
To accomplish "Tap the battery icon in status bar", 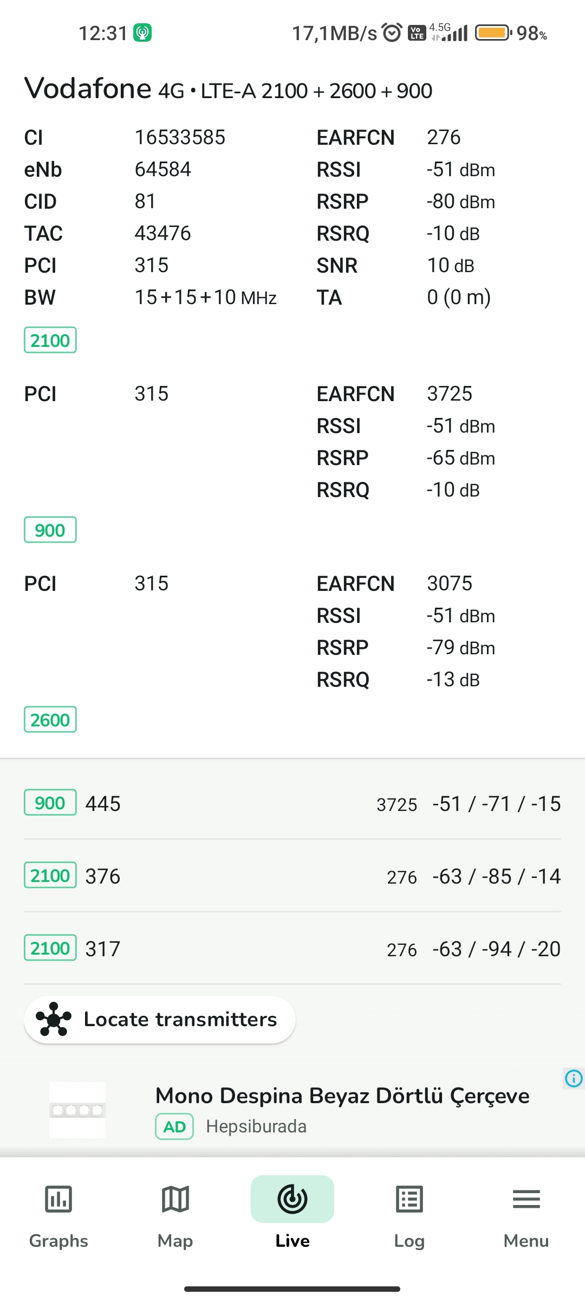I will (493, 33).
